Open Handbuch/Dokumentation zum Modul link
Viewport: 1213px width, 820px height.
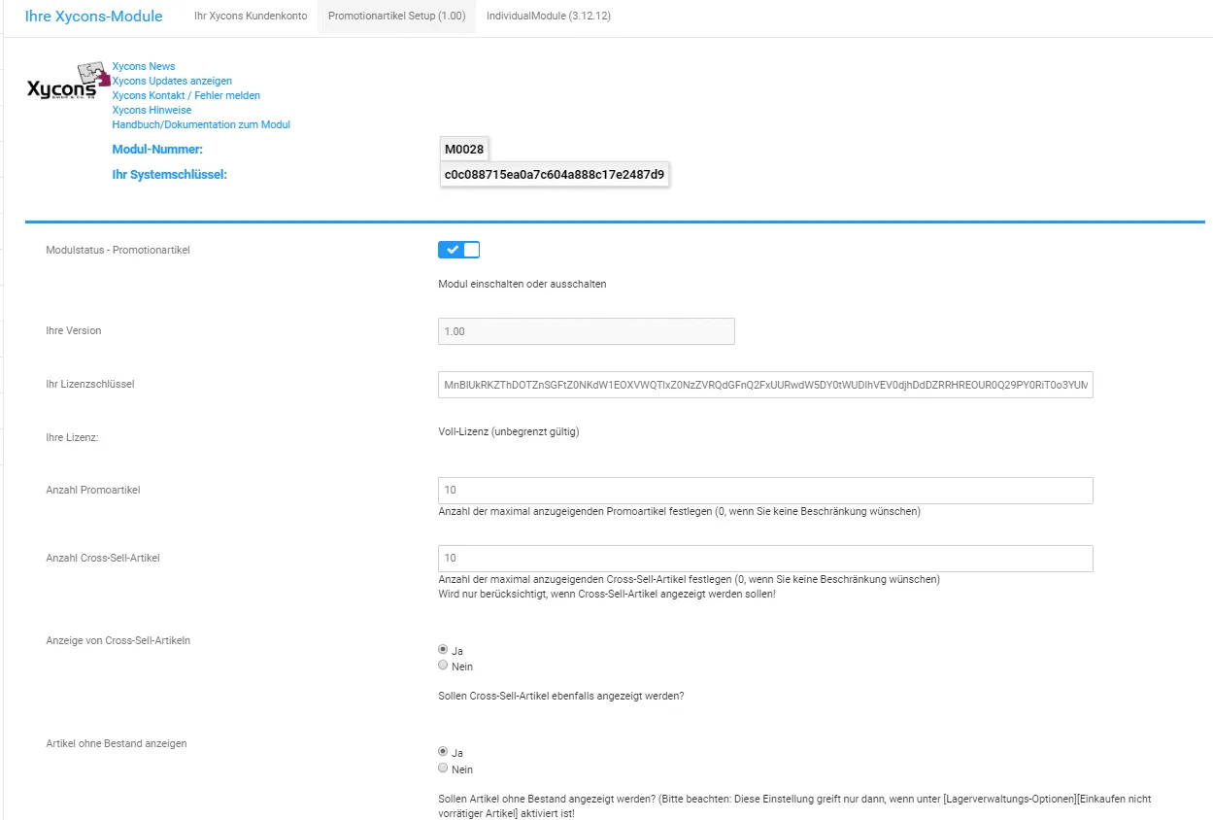[x=201, y=124]
